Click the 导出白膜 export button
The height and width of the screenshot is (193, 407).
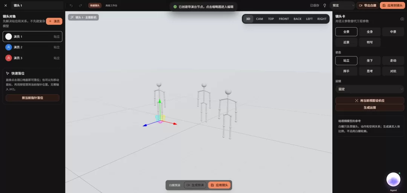point(367,5)
